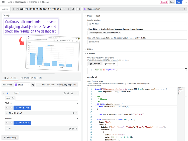188x141 pixels.
Task: Add a Row to values
Action: [22, 123]
